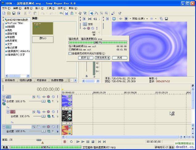Click the default preset thumbnail
196x150 pixels.
[x=43, y=28]
